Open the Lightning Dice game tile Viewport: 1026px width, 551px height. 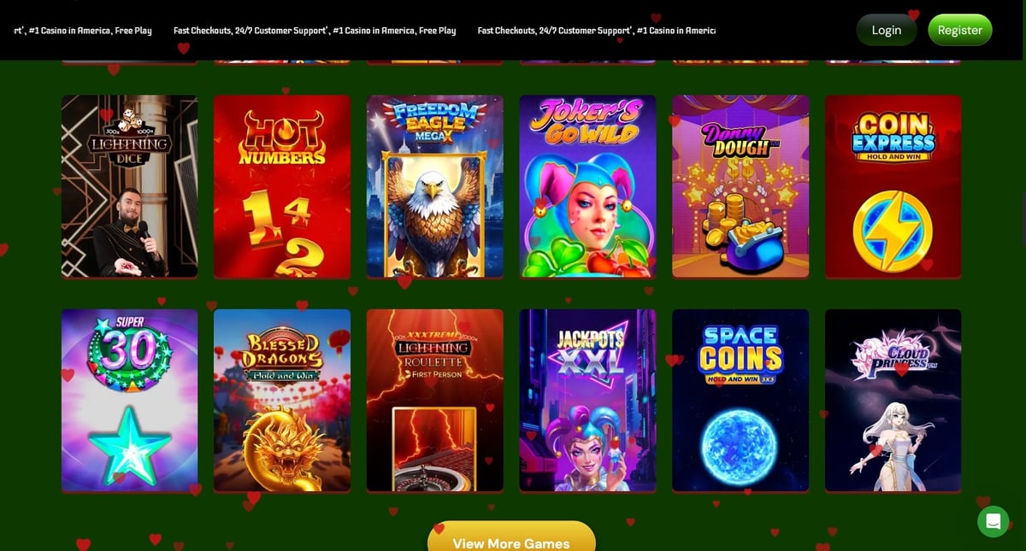pos(130,186)
